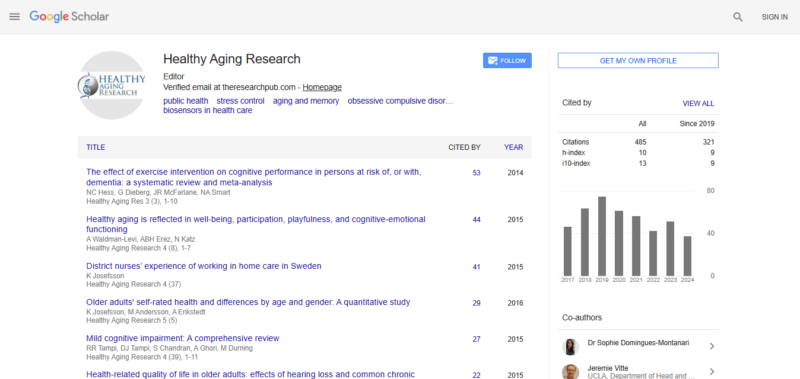The image size is (800, 379).
Task: Open 'Mild cognitive impairment: A comprehensive review' article
Action: tap(183, 338)
